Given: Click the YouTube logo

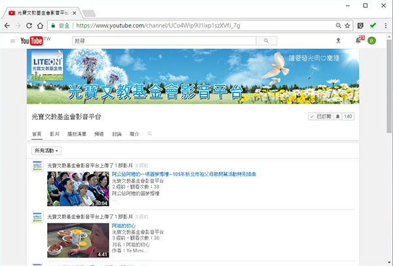Looking at the screenshot, I should pyautogui.click(x=31, y=41).
